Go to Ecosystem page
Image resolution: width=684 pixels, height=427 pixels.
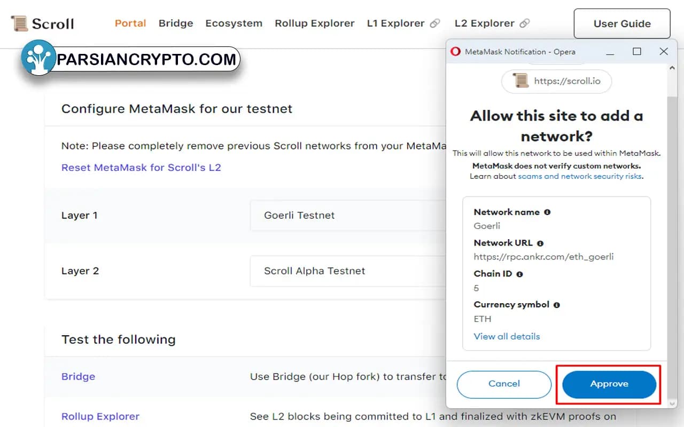point(234,23)
